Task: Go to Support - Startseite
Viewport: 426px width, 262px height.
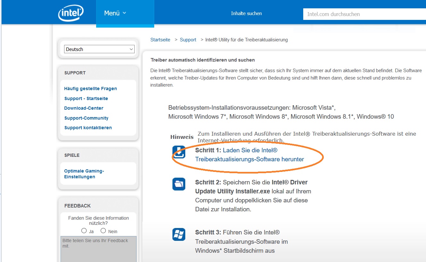Action: [x=86, y=98]
